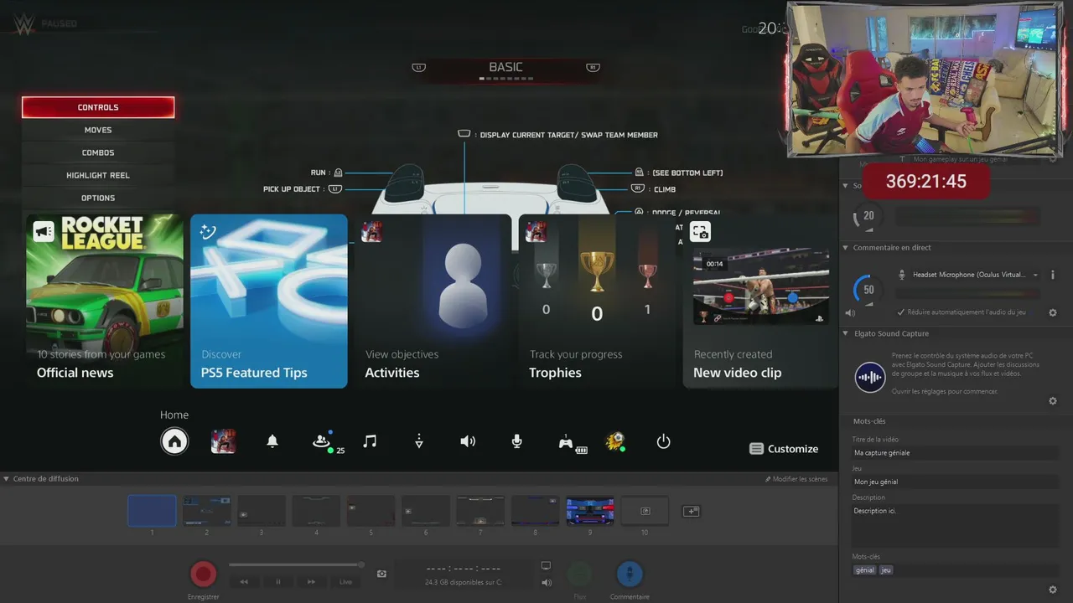1073x603 pixels.
Task: Click the Titre de la vidéo field
Action: coord(954,453)
